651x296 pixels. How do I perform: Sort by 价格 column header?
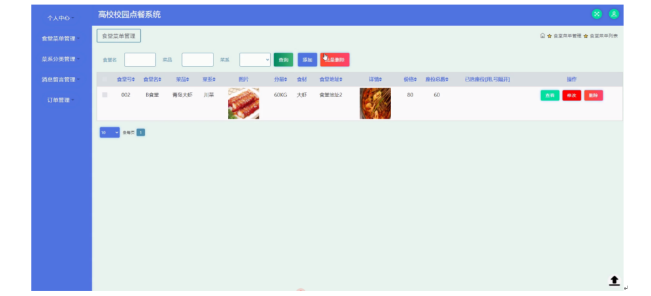410,79
